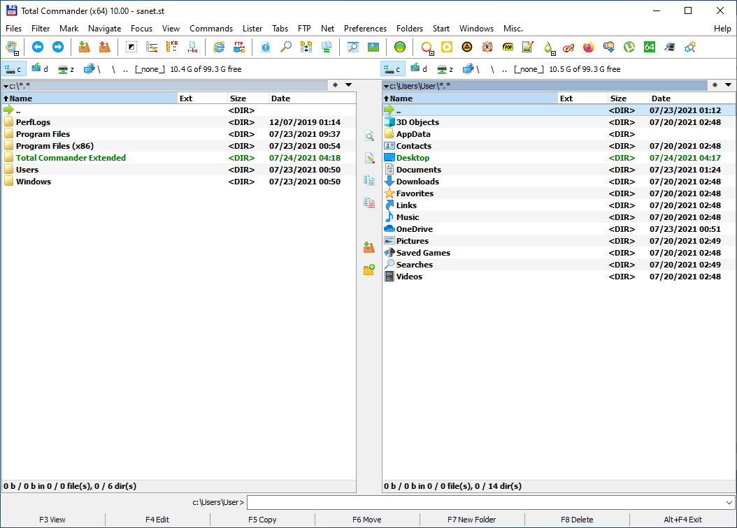The image size is (737, 528).
Task: Open the PDF viewer toolbar icon
Action: tap(508, 47)
